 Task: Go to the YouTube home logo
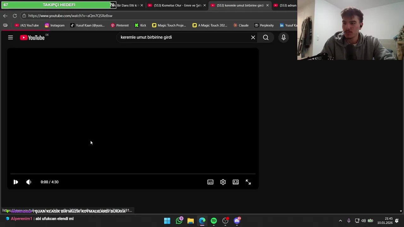[32, 38]
